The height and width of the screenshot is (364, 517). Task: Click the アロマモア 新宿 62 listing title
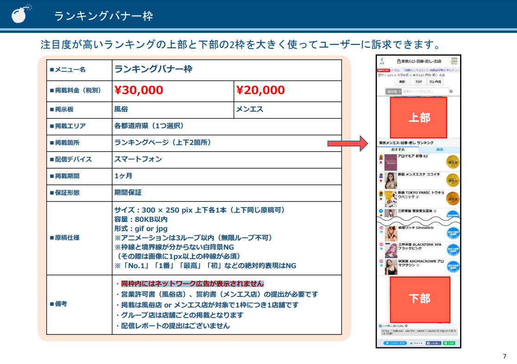pos(413,156)
